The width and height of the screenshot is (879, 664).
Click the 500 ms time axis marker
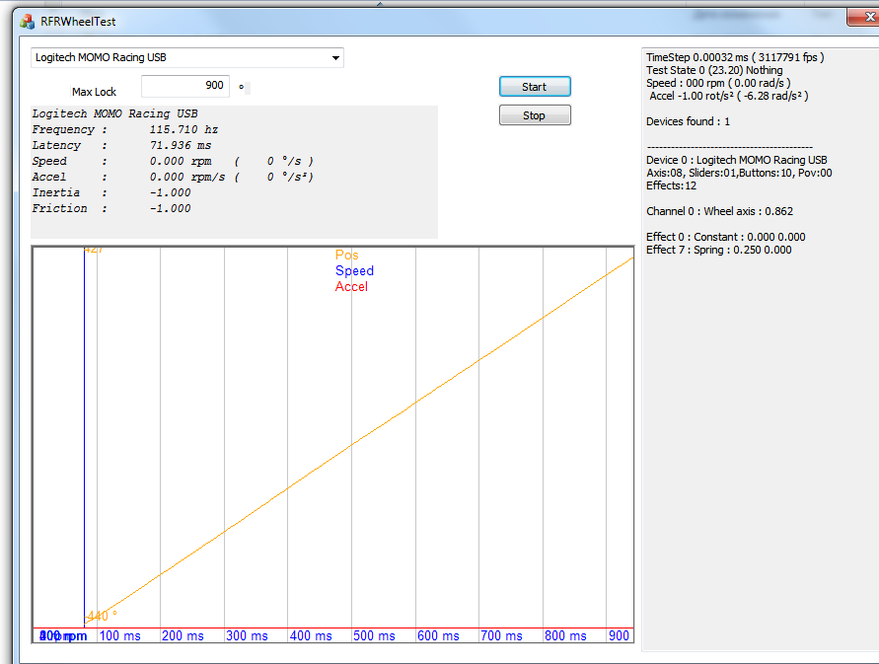pyautogui.click(x=375, y=636)
